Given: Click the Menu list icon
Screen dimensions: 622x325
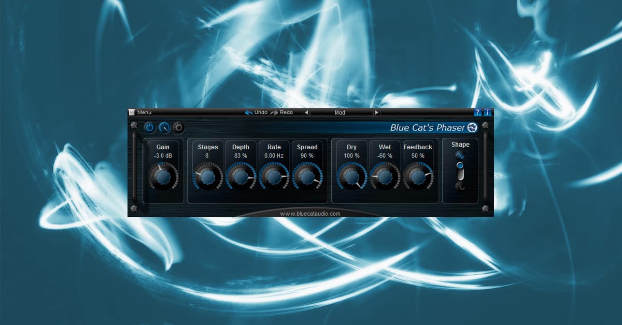Looking at the screenshot, I should coord(132,112).
